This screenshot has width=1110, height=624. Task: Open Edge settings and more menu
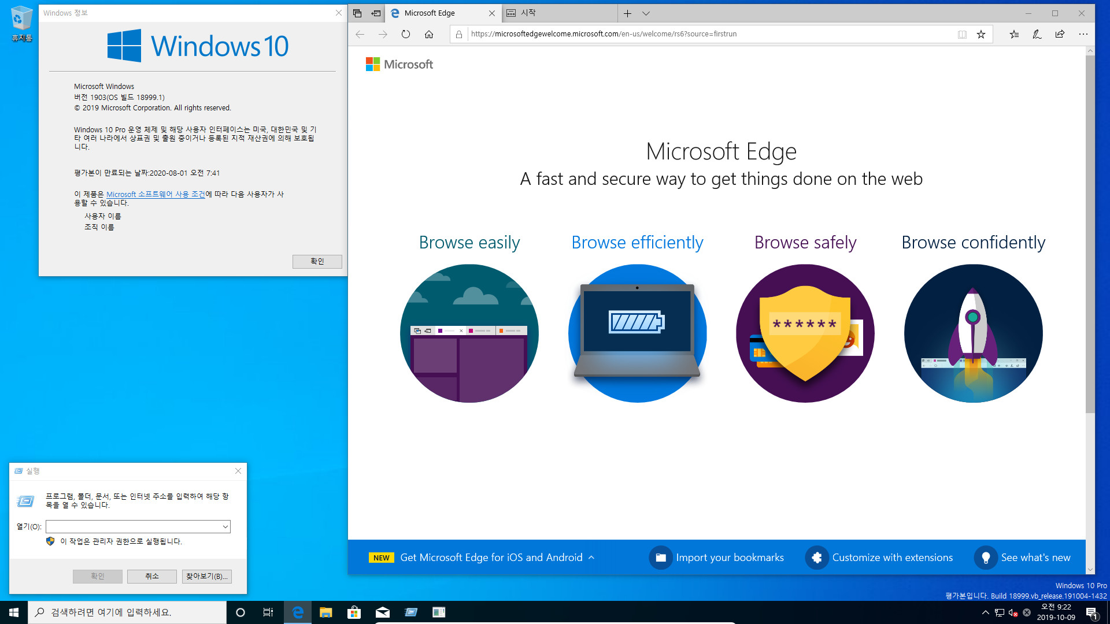coord(1083,34)
